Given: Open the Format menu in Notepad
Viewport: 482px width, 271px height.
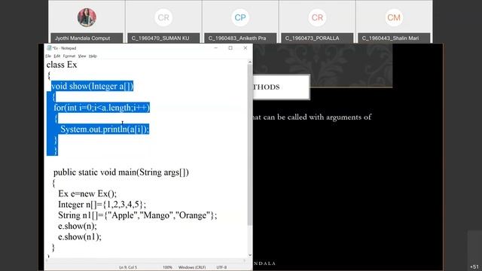Looking at the screenshot, I should click(x=69, y=56).
